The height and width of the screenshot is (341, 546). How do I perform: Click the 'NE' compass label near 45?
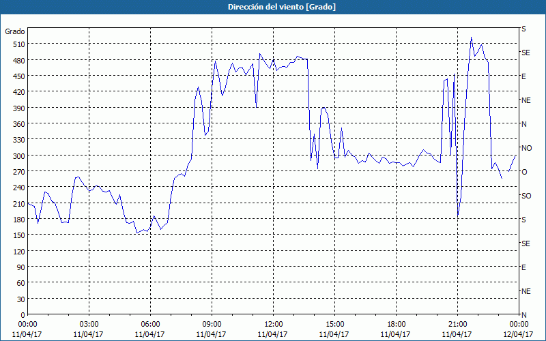coord(526,291)
